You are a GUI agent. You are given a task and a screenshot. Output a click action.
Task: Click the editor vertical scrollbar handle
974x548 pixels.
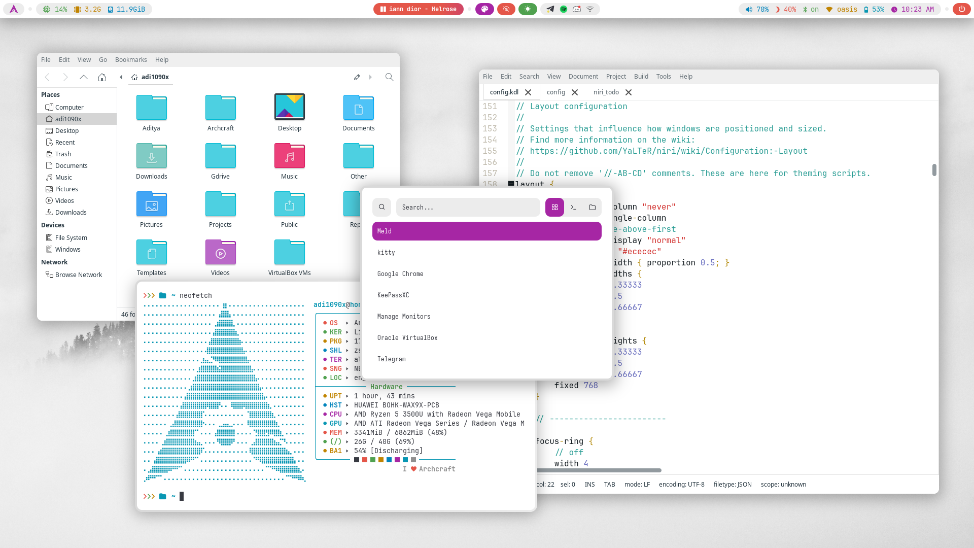click(934, 170)
